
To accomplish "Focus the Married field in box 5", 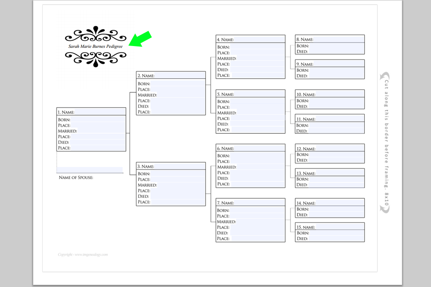I will [x=260, y=113].
